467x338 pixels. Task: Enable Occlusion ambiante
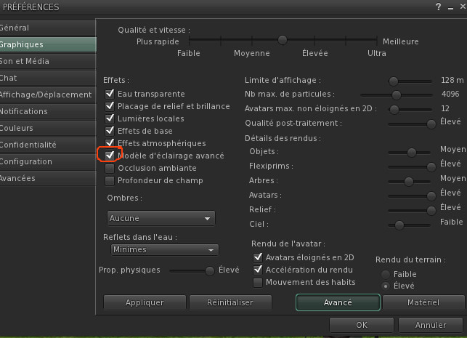[110, 168]
